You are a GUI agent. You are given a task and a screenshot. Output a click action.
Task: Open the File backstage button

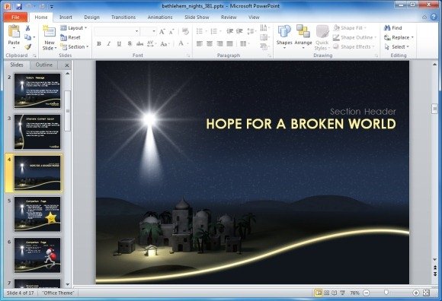pyautogui.click(x=15, y=17)
